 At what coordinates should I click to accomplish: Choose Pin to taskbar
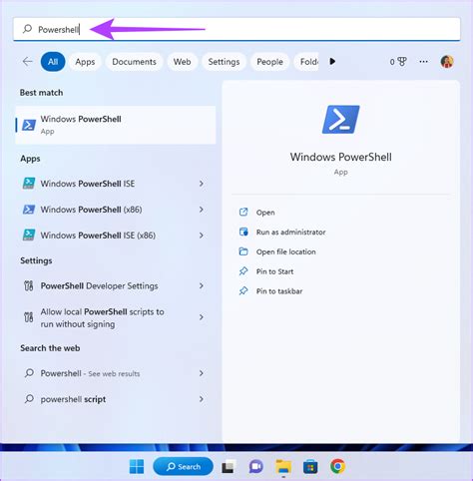click(279, 291)
